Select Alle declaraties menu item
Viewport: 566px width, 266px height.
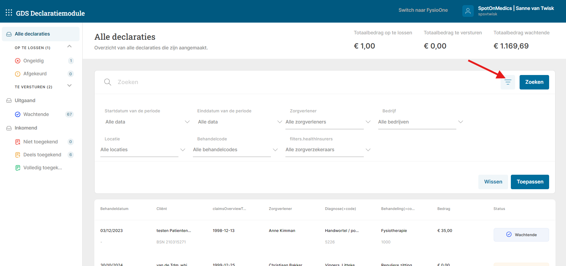click(32, 34)
